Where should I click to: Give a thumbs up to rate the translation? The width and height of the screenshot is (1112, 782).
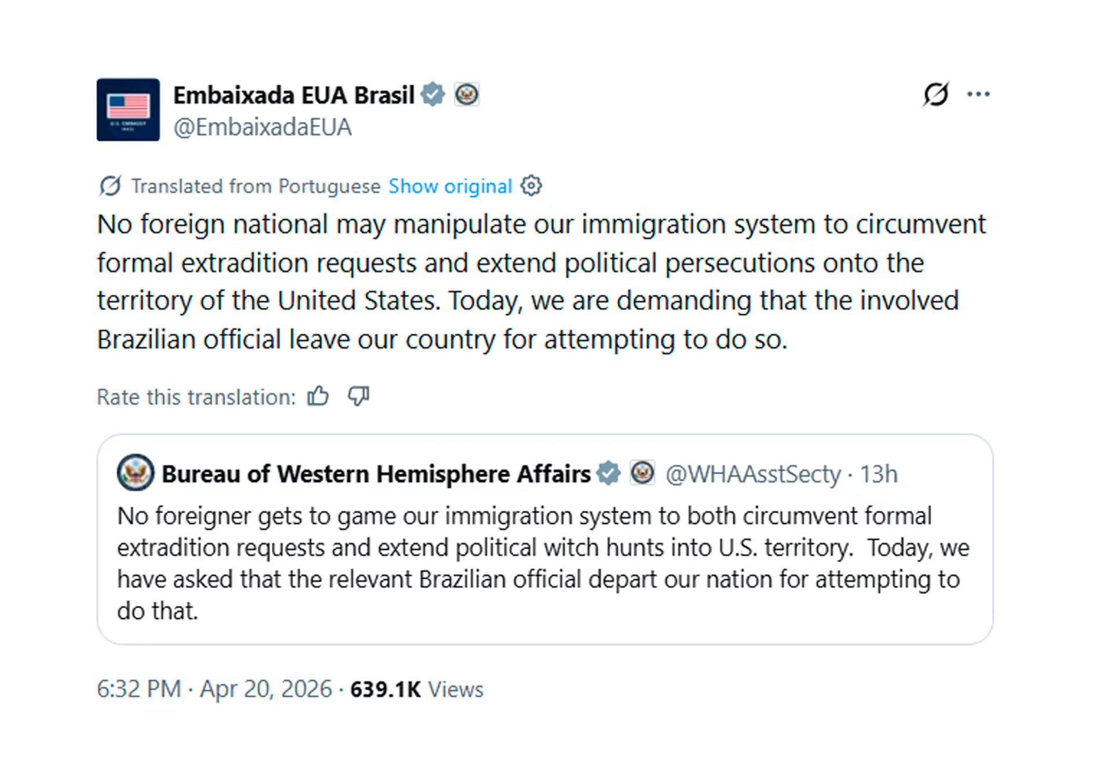[317, 396]
